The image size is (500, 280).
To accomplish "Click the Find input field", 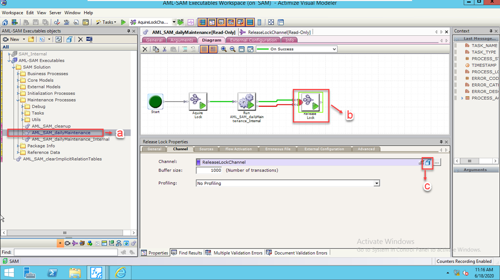I will 66,252.
